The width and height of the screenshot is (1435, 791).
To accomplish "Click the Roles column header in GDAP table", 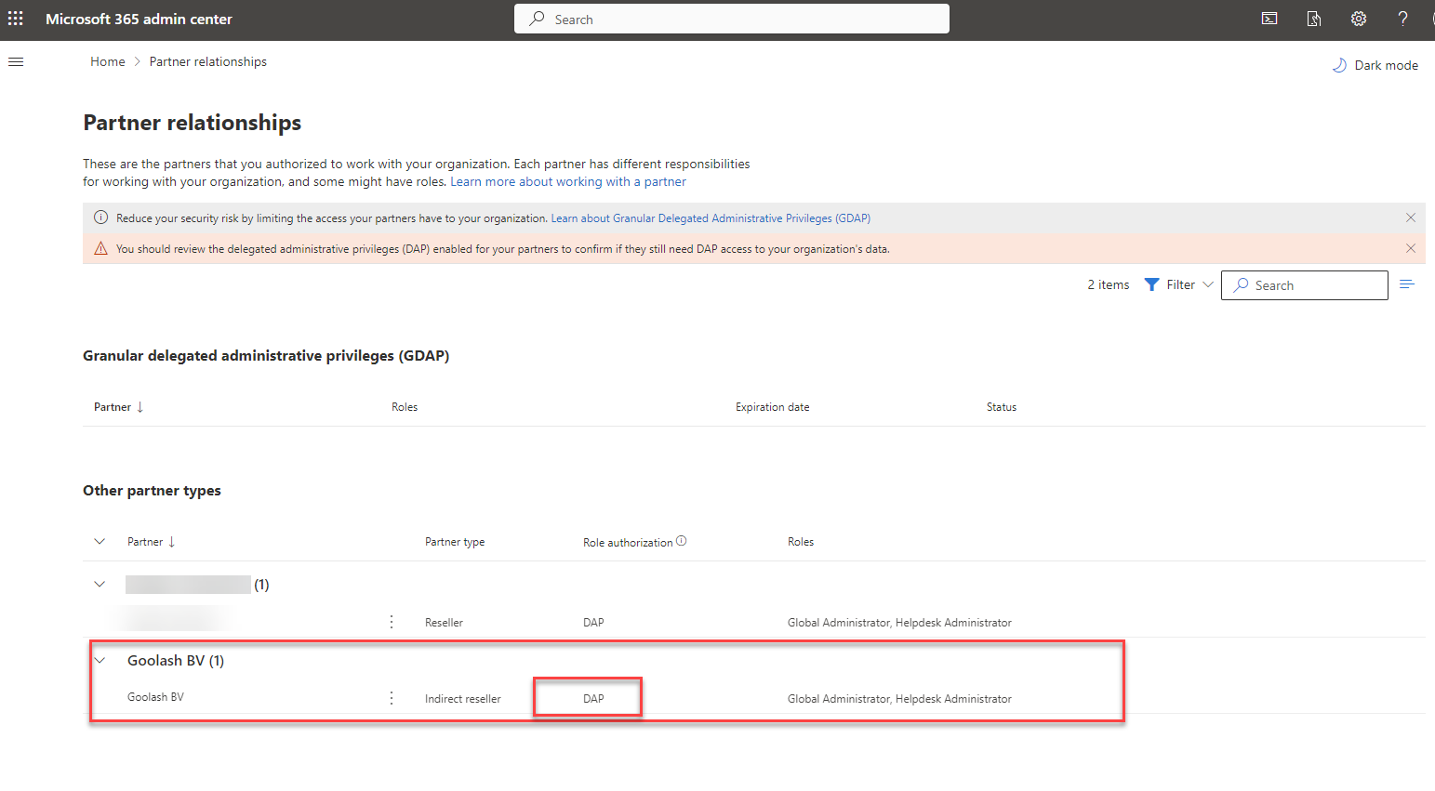I will click(x=405, y=407).
